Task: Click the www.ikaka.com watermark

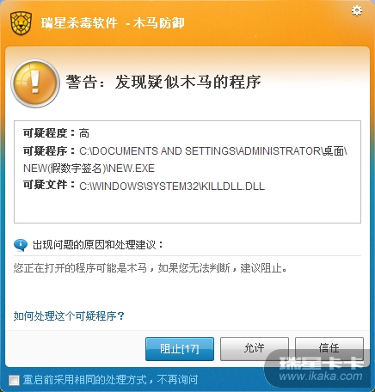Action: pos(321,377)
